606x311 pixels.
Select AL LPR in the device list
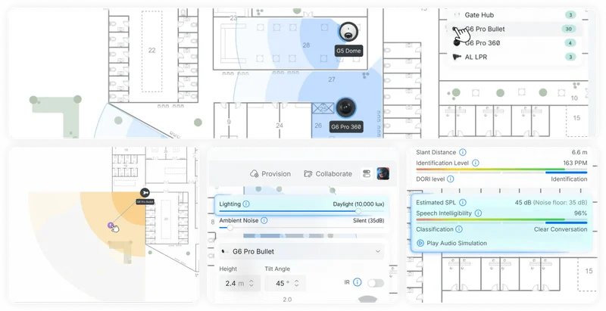click(x=515, y=57)
